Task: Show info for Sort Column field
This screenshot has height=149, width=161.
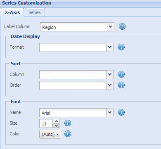Action: point(121,74)
